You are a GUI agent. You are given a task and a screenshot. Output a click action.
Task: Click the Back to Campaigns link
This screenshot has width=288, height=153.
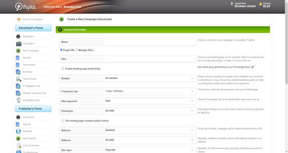click(32, 19)
